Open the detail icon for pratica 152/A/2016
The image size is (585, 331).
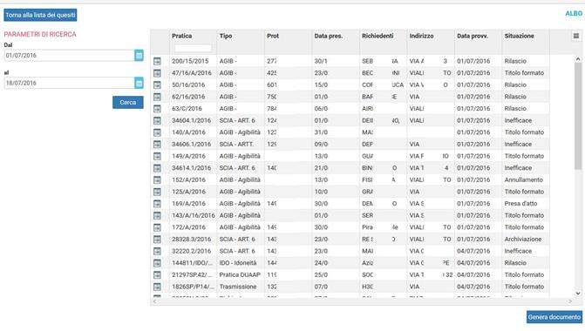click(157, 180)
